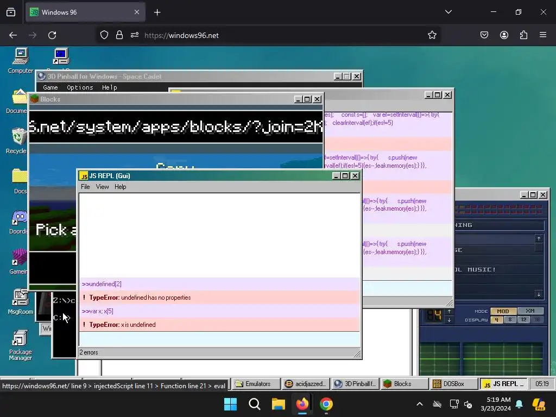Open the monitor shortcut icon beside Computer
The width and height of the screenshot is (556, 417).
[61, 56]
